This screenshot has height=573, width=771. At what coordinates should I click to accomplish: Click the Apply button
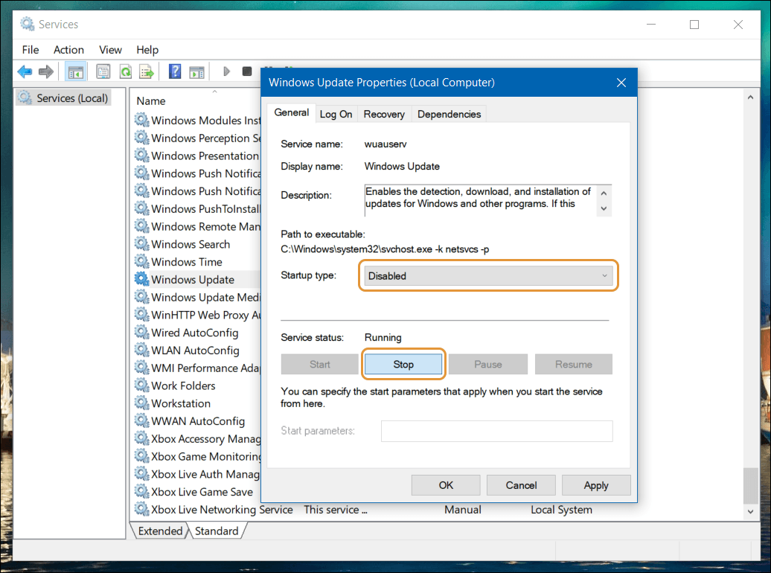coord(596,485)
